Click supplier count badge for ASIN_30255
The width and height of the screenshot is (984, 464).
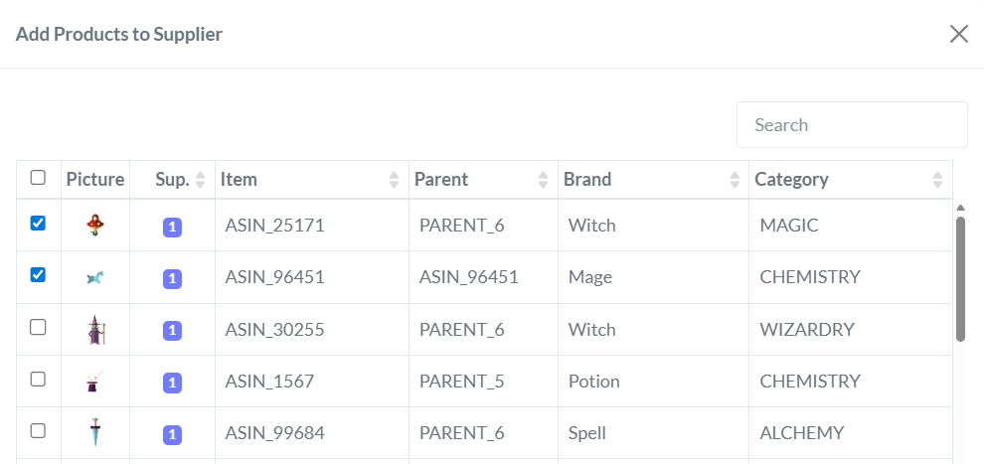(x=172, y=331)
